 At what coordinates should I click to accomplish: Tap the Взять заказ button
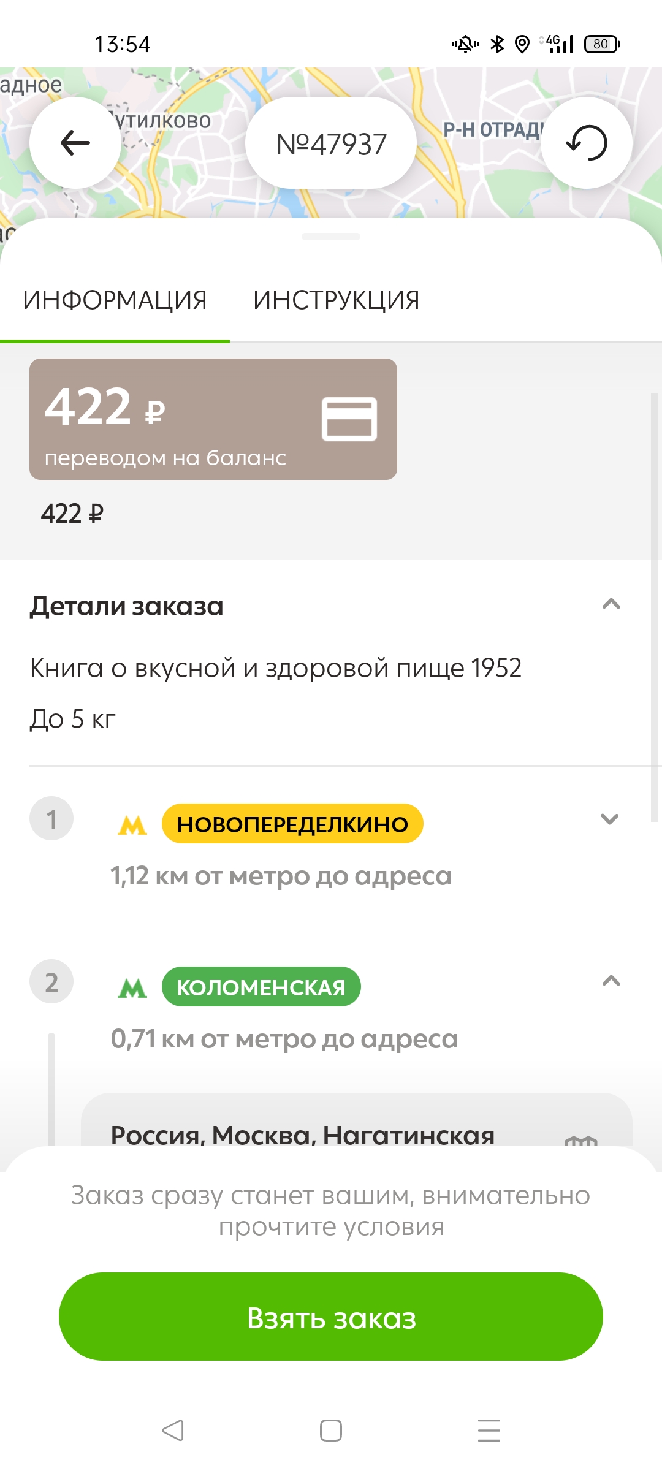[331, 1317]
